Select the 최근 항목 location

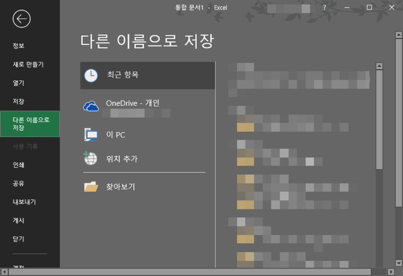click(148, 76)
